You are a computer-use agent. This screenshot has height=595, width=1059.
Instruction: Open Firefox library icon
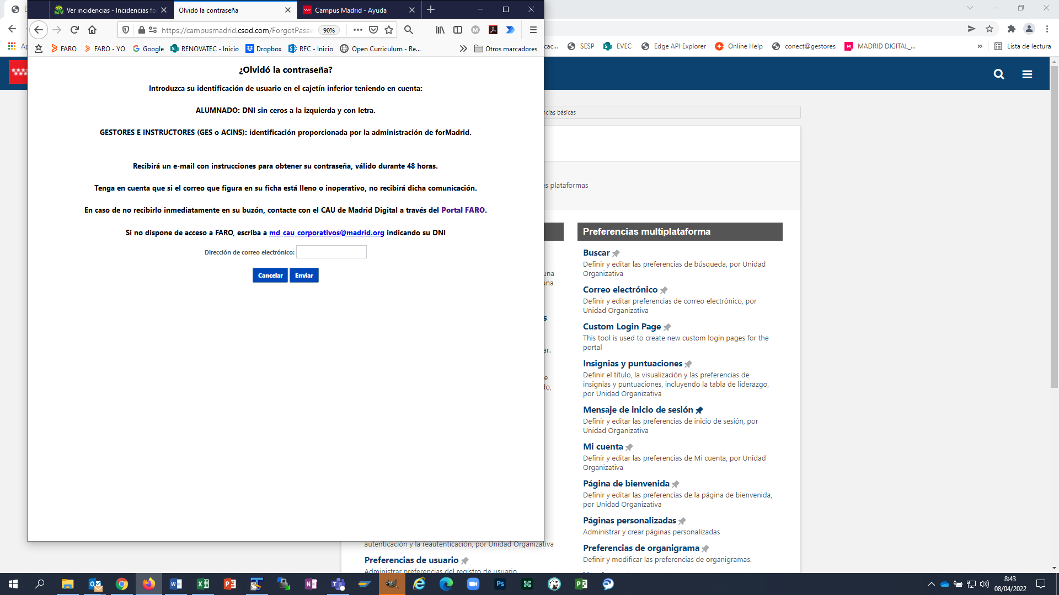click(440, 30)
